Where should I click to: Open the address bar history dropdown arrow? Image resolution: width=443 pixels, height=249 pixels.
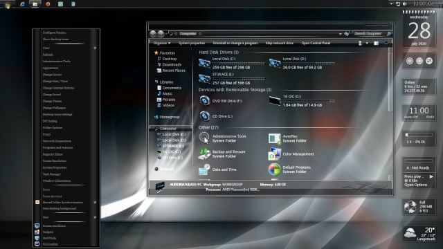340,34
